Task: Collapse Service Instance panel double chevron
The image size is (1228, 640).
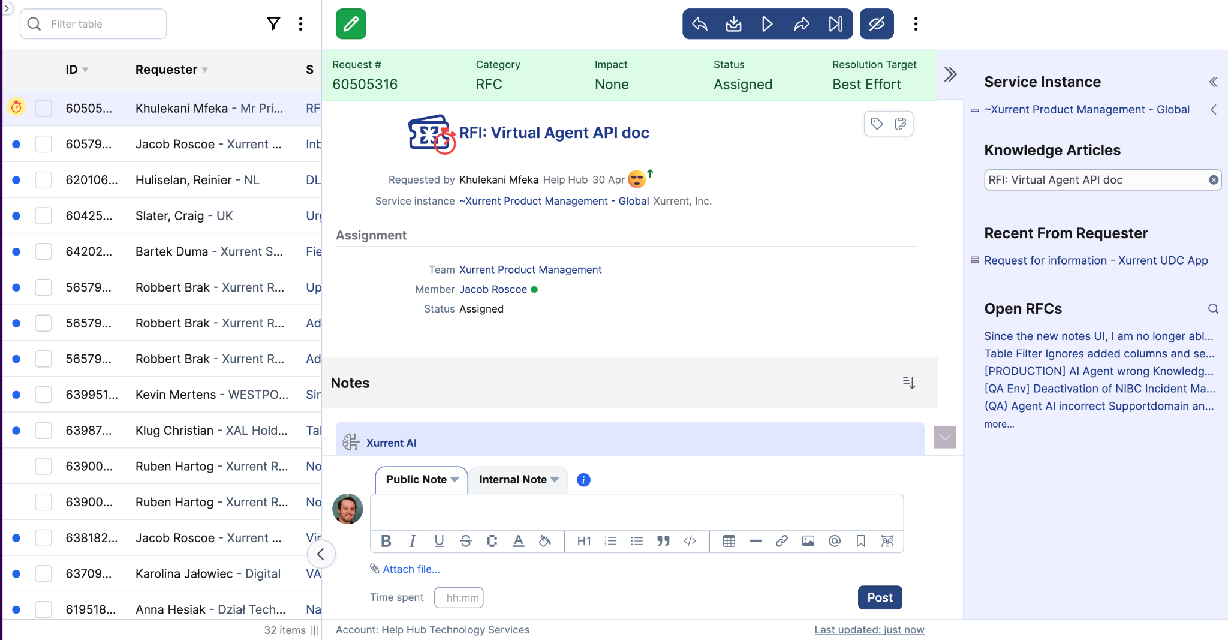Action: coord(1213,82)
